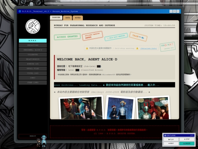Open the comic panel photo thumbnail

coord(153,108)
